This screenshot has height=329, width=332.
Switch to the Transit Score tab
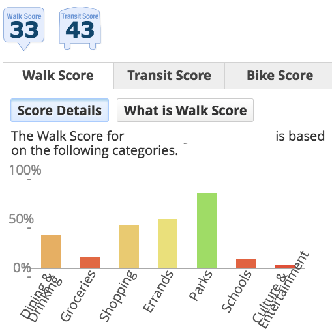tap(169, 76)
